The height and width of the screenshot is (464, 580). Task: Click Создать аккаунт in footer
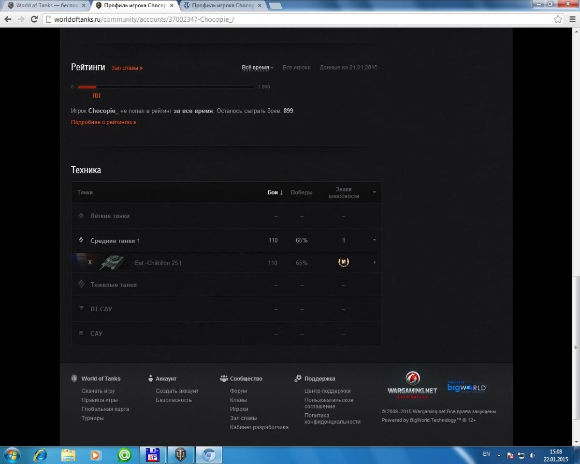(177, 391)
